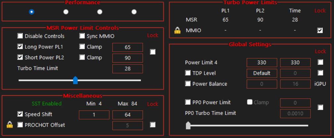Click the PP0 Turbo Time Limit slider handle

(x=188, y=125)
